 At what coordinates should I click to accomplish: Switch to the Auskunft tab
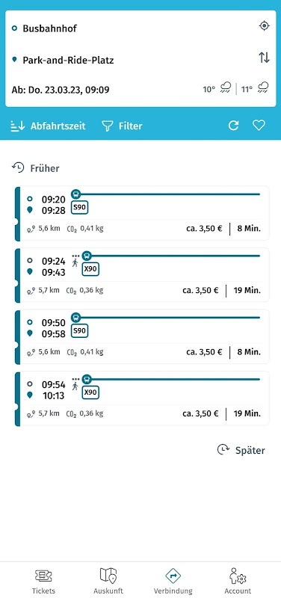(x=108, y=582)
